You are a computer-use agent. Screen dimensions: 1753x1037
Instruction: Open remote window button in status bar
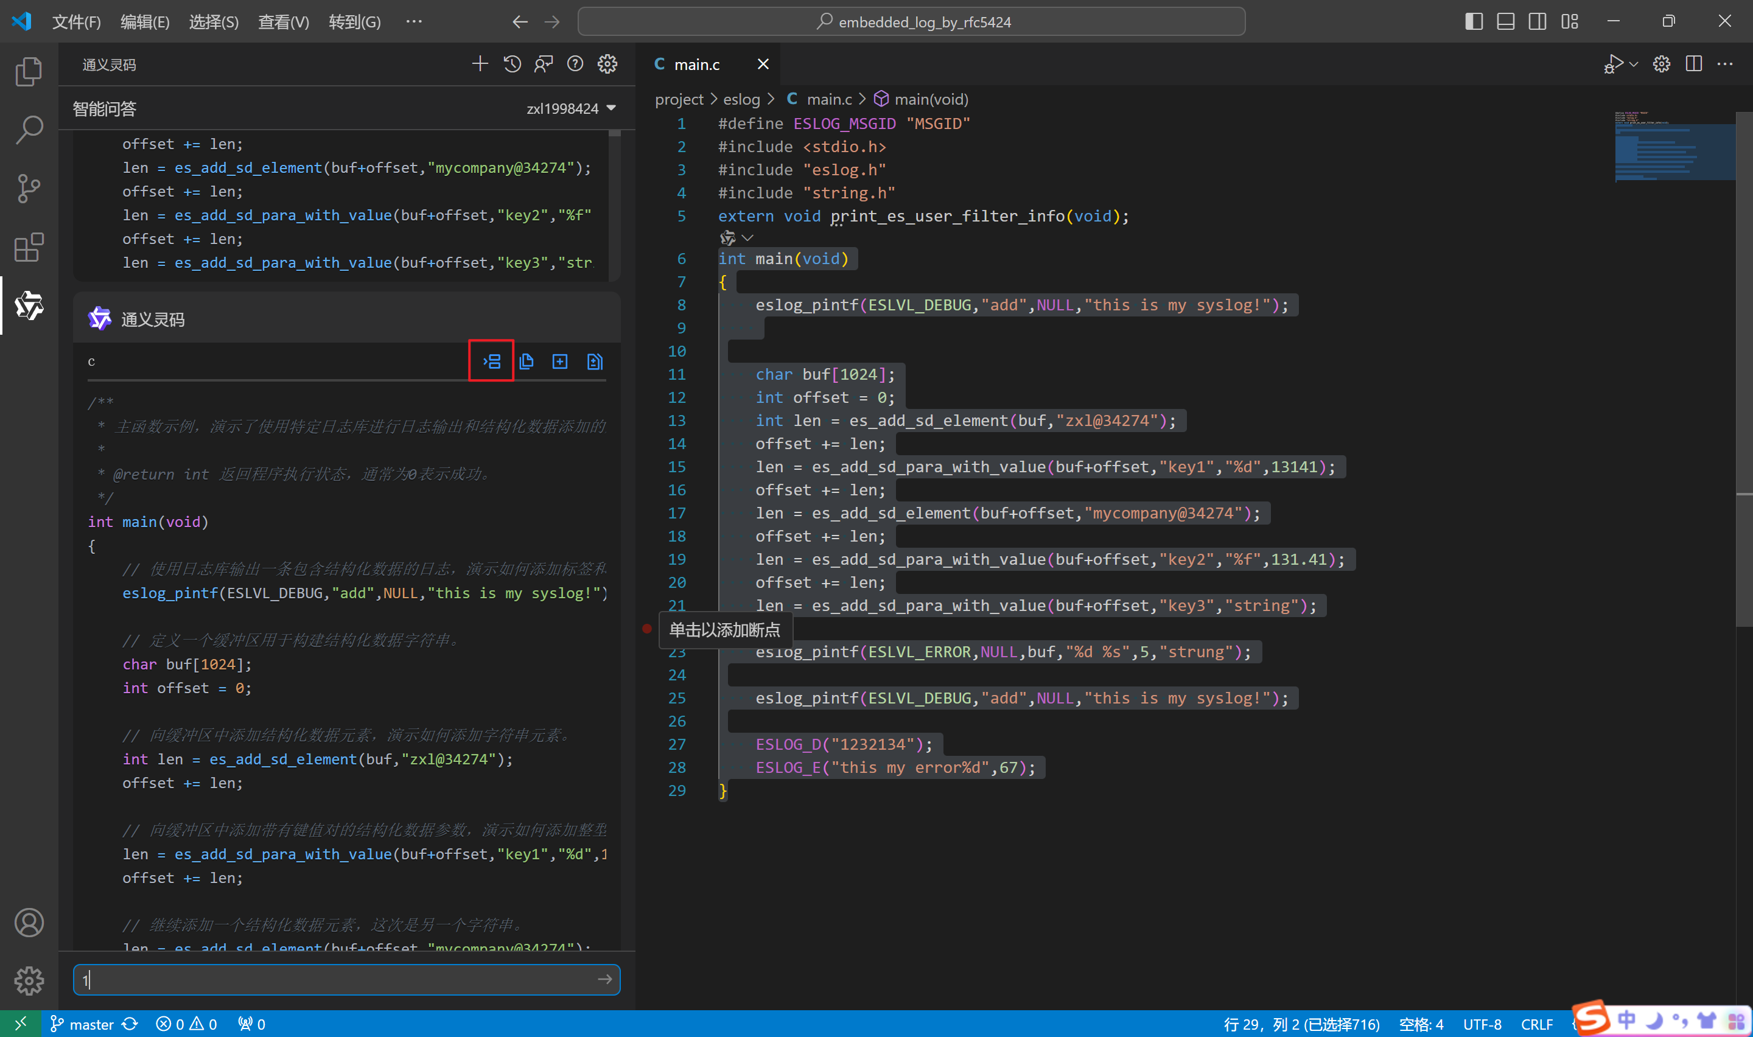tap(20, 1024)
